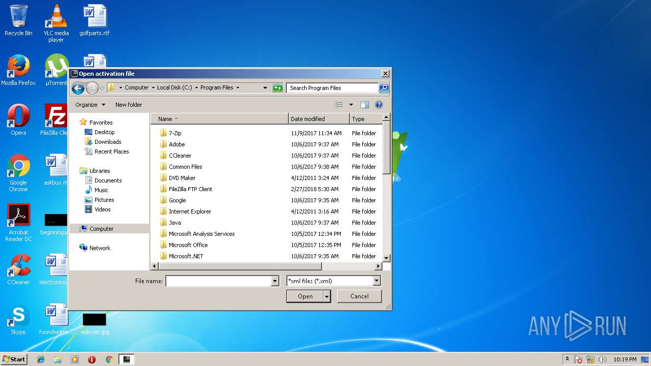Select Network in navigation pane
Image resolution: width=651 pixels, height=366 pixels.
coord(100,248)
